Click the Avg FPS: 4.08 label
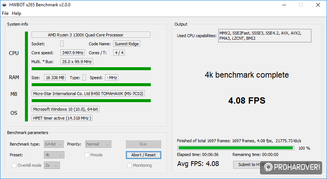The height and width of the screenshot is (179, 327). tap(198, 164)
